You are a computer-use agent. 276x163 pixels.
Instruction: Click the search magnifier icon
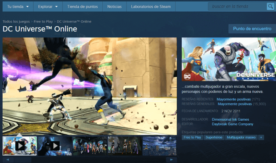(x=270, y=6)
